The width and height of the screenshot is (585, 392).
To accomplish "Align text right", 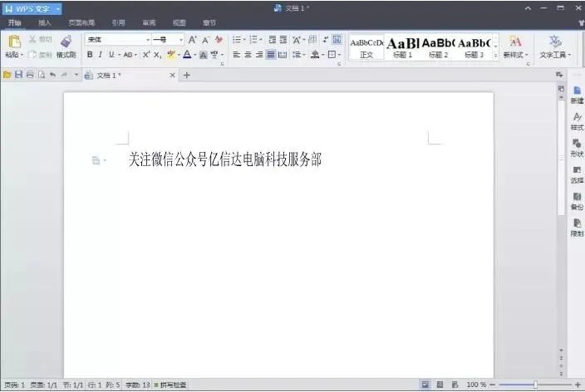I will point(259,55).
